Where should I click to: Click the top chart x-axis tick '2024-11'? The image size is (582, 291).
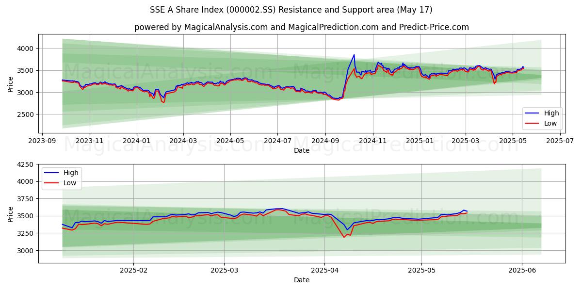point(372,141)
